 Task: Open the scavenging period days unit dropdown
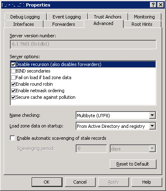coord(152,148)
